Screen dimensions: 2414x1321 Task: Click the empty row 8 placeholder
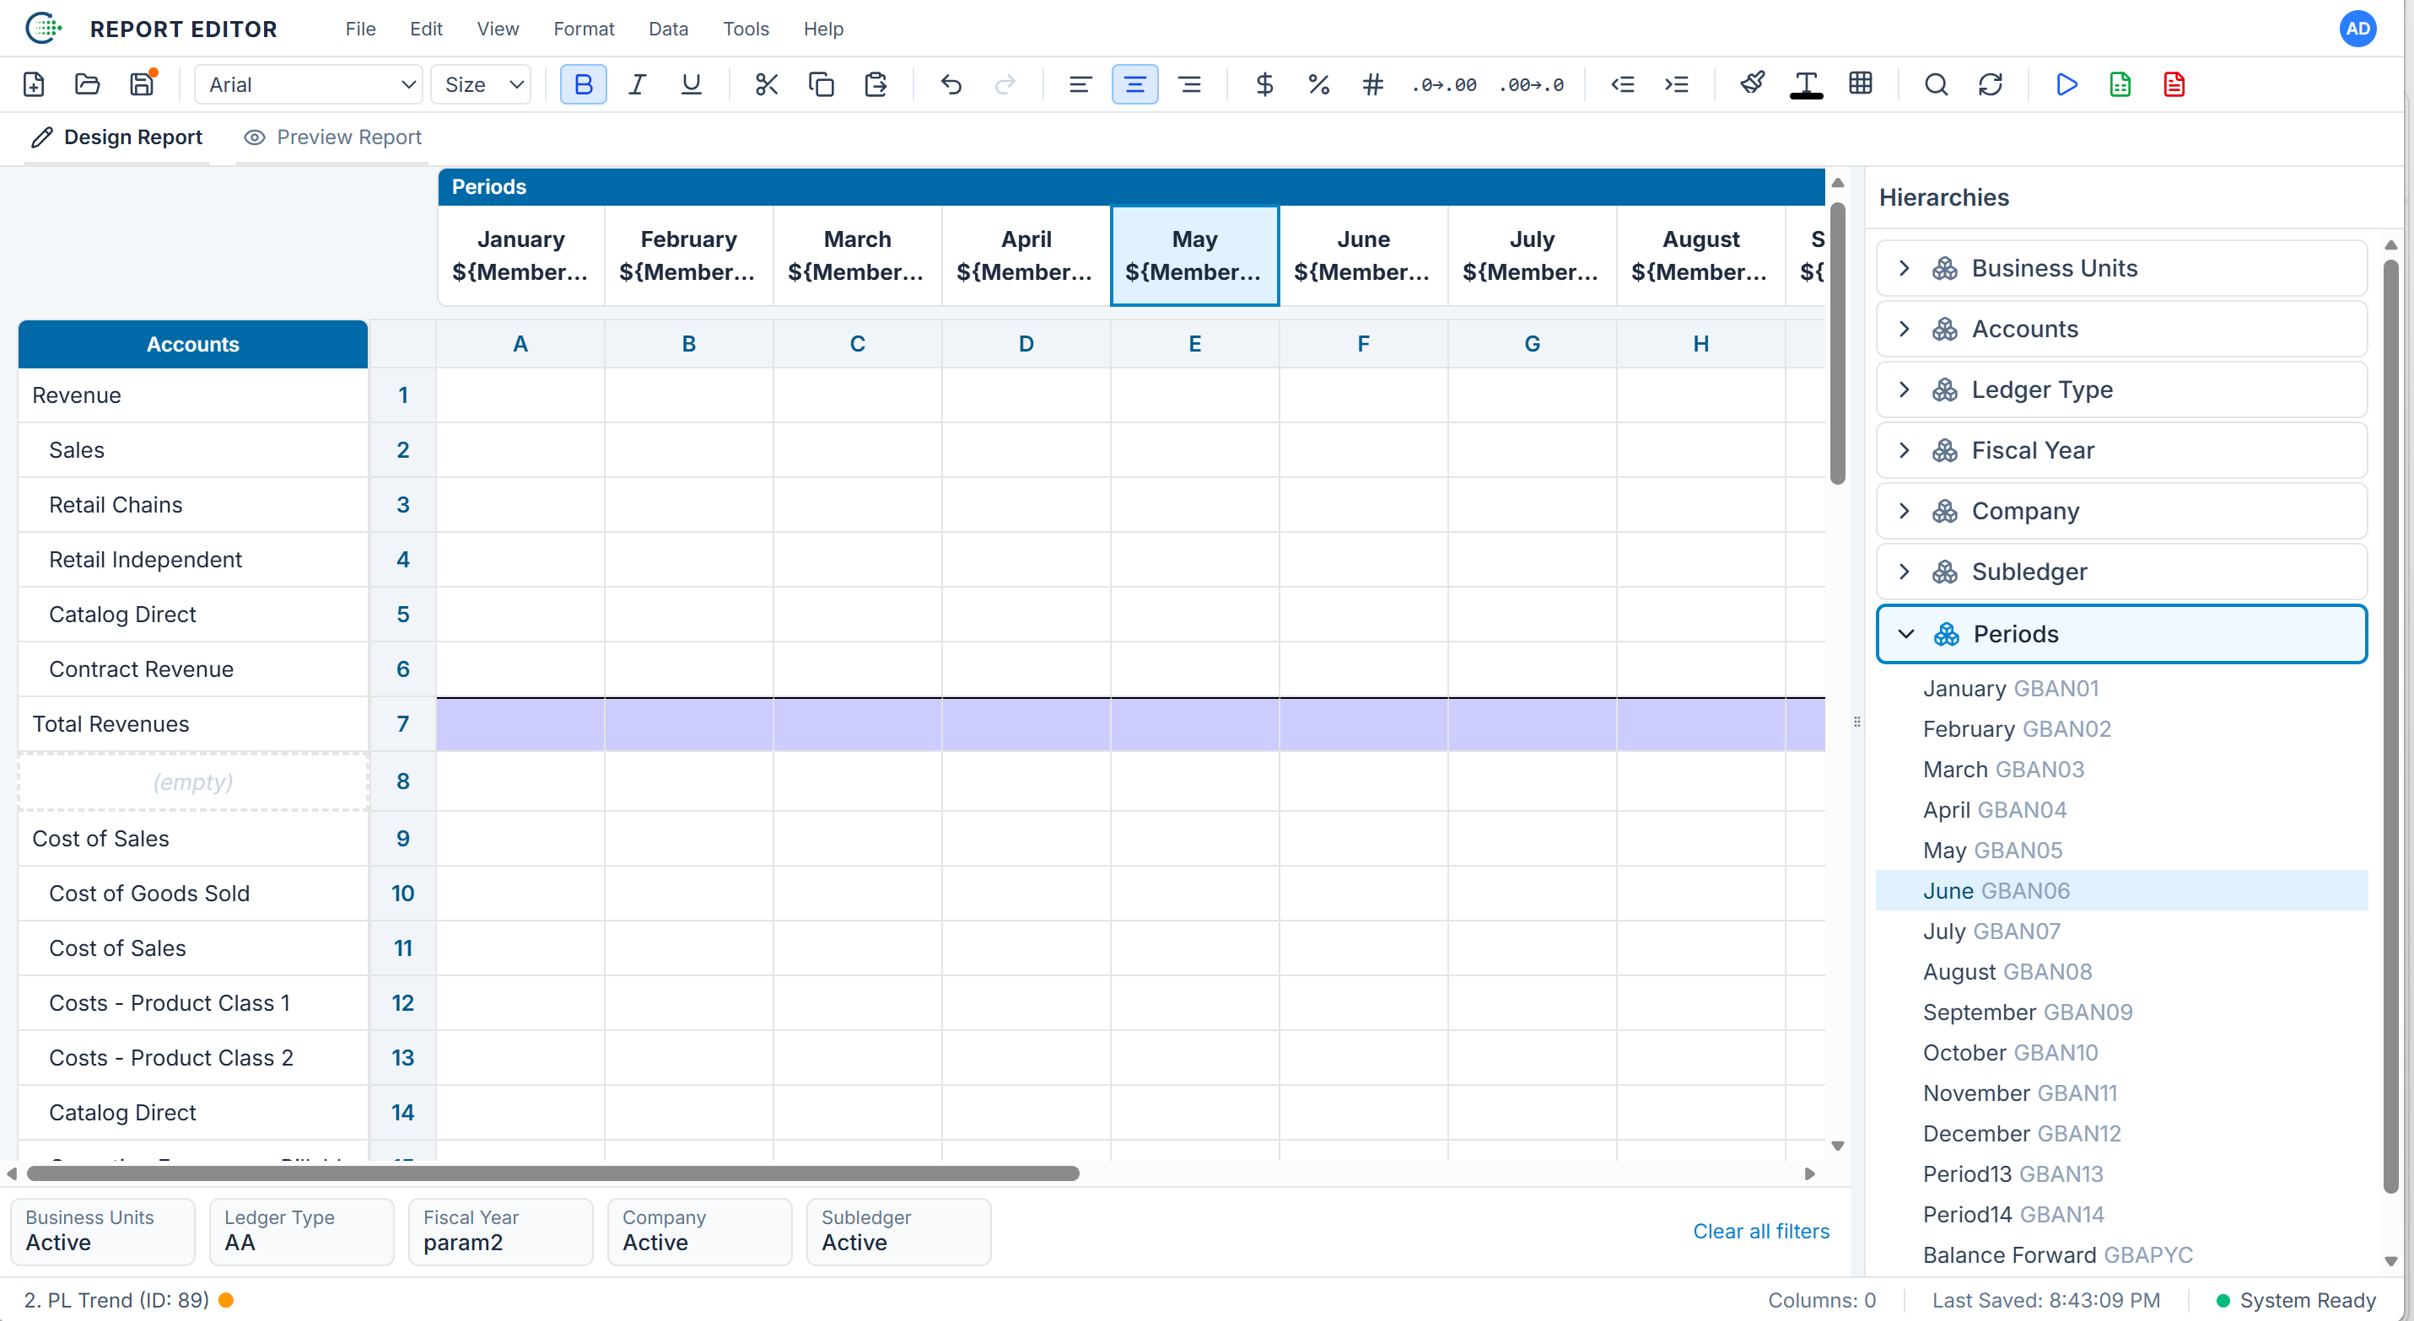[193, 781]
